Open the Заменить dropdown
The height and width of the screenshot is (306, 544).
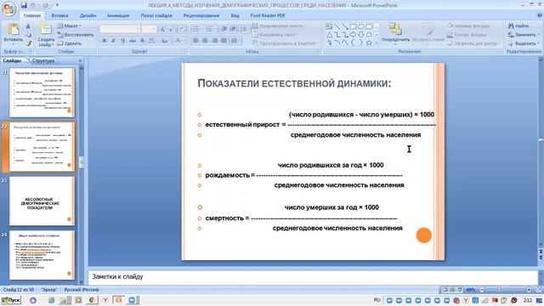pos(524,35)
